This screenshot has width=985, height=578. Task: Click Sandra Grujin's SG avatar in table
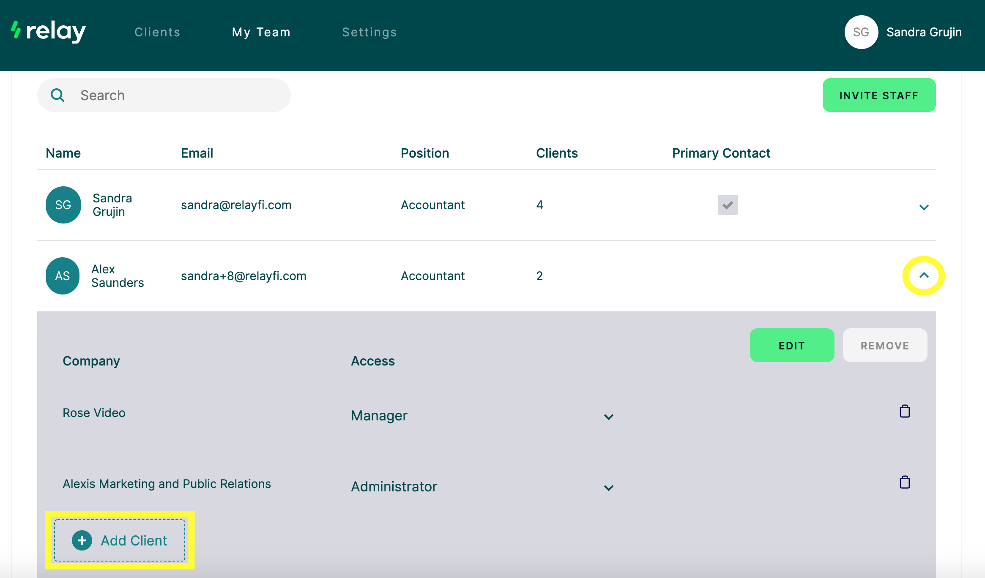pyautogui.click(x=63, y=205)
